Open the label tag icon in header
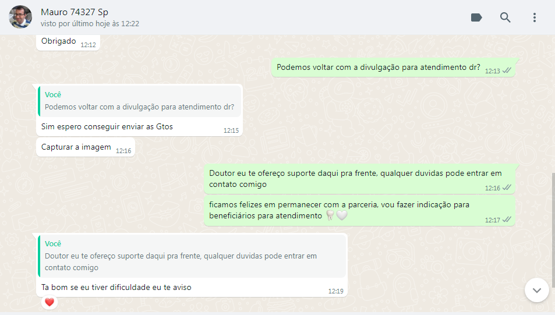 pyautogui.click(x=476, y=17)
